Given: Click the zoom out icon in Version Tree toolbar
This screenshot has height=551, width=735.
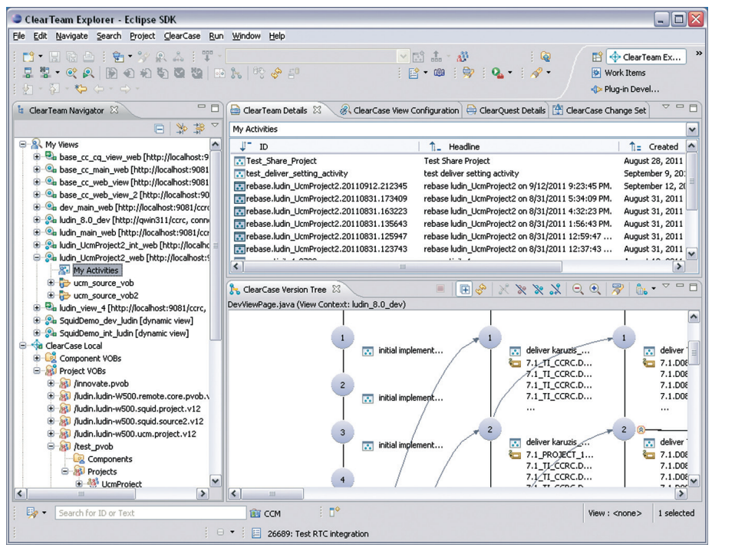Looking at the screenshot, I should (578, 290).
